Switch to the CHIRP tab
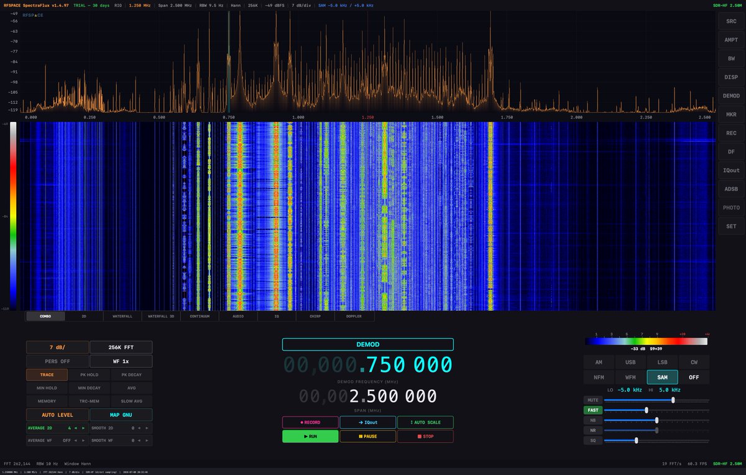 (315, 316)
